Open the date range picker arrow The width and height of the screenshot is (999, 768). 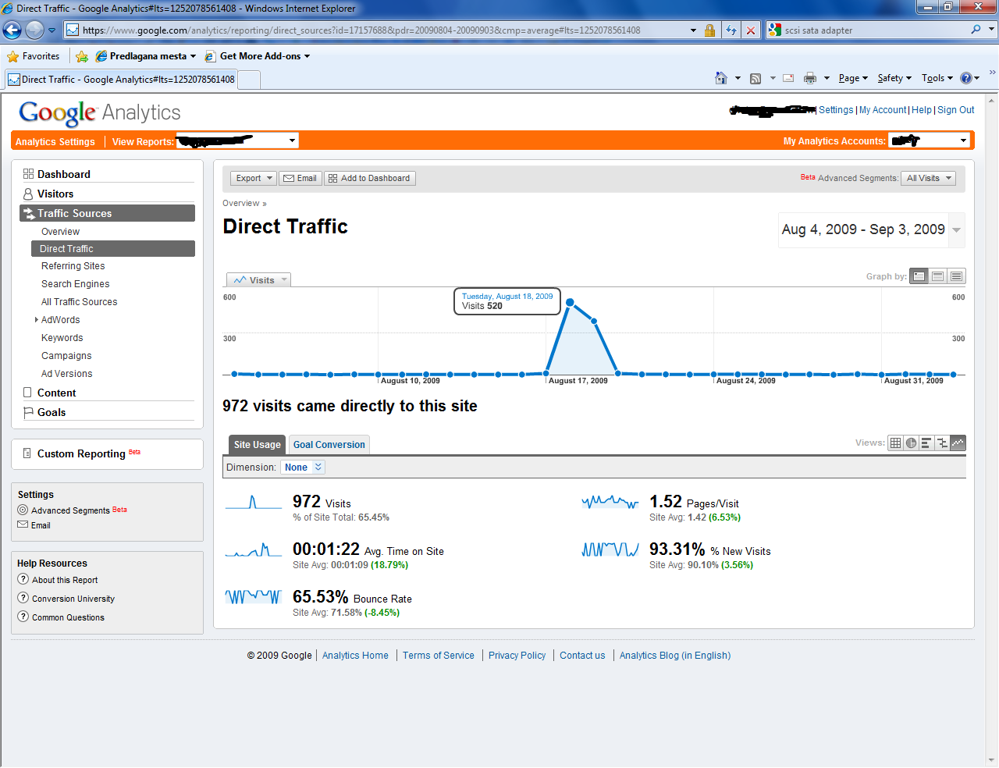(x=957, y=230)
